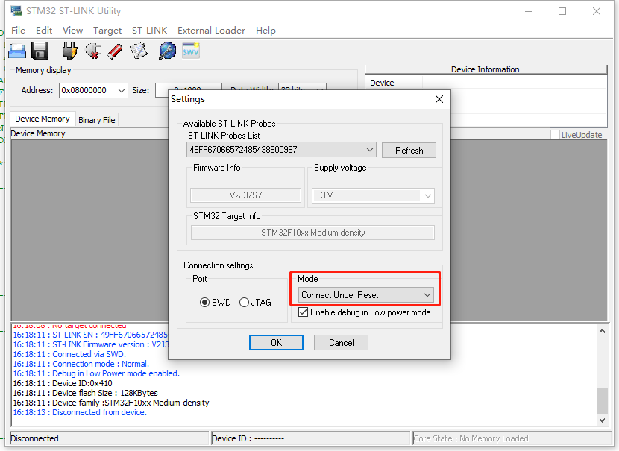Disconnect from target via the toolbar icon

(x=92, y=51)
